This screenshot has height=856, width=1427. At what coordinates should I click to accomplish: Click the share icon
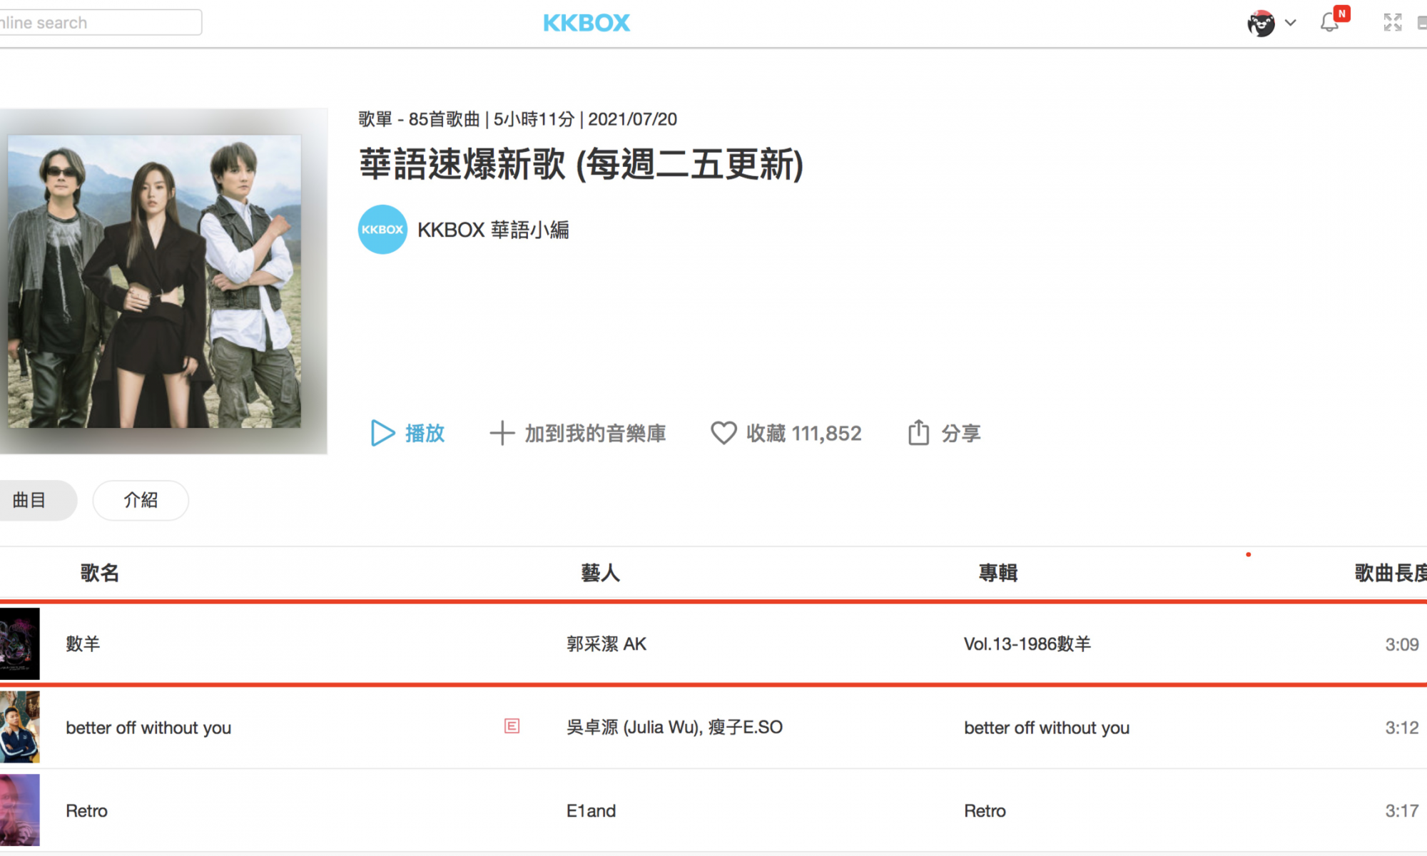click(x=918, y=433)
